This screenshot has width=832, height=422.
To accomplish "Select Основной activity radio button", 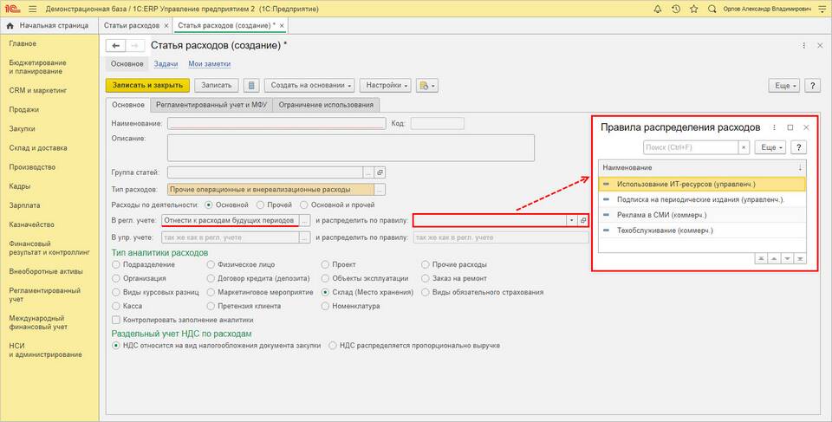I will (x=209, y=205).
